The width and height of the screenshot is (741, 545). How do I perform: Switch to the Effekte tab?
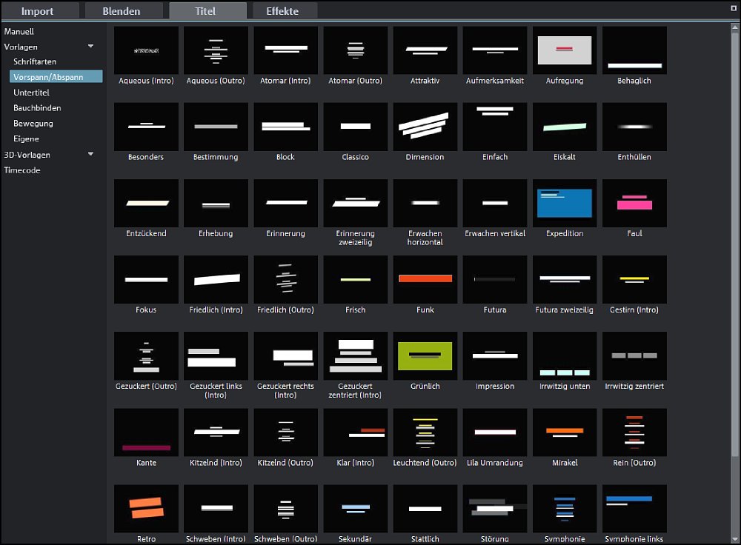pos(282,11)
